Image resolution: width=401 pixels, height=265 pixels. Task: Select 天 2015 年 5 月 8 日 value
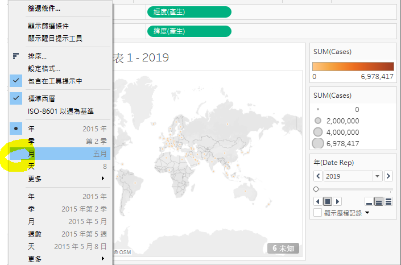(60, 247)
